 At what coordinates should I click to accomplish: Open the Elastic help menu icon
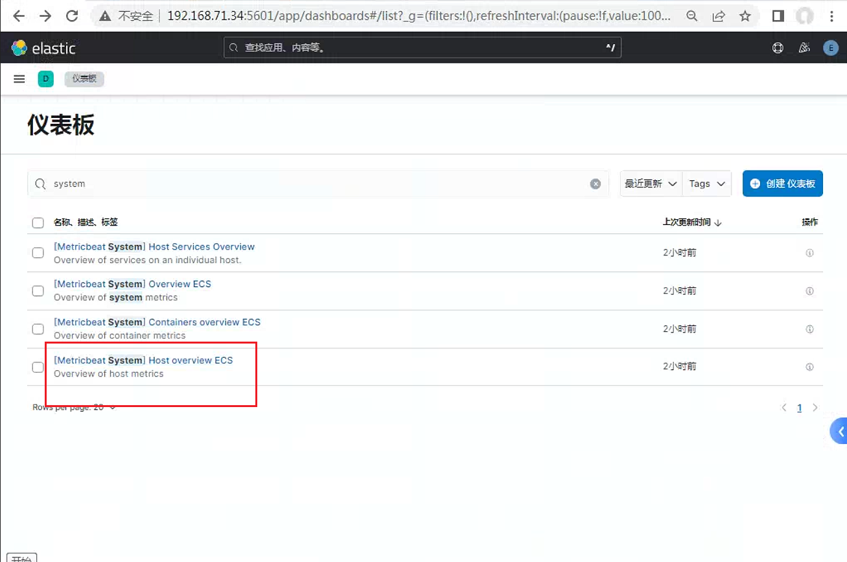coord(778,48)
